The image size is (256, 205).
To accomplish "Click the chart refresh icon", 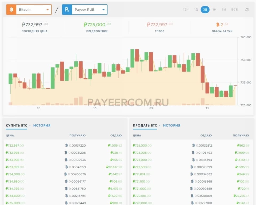I will tap(247, 9).
